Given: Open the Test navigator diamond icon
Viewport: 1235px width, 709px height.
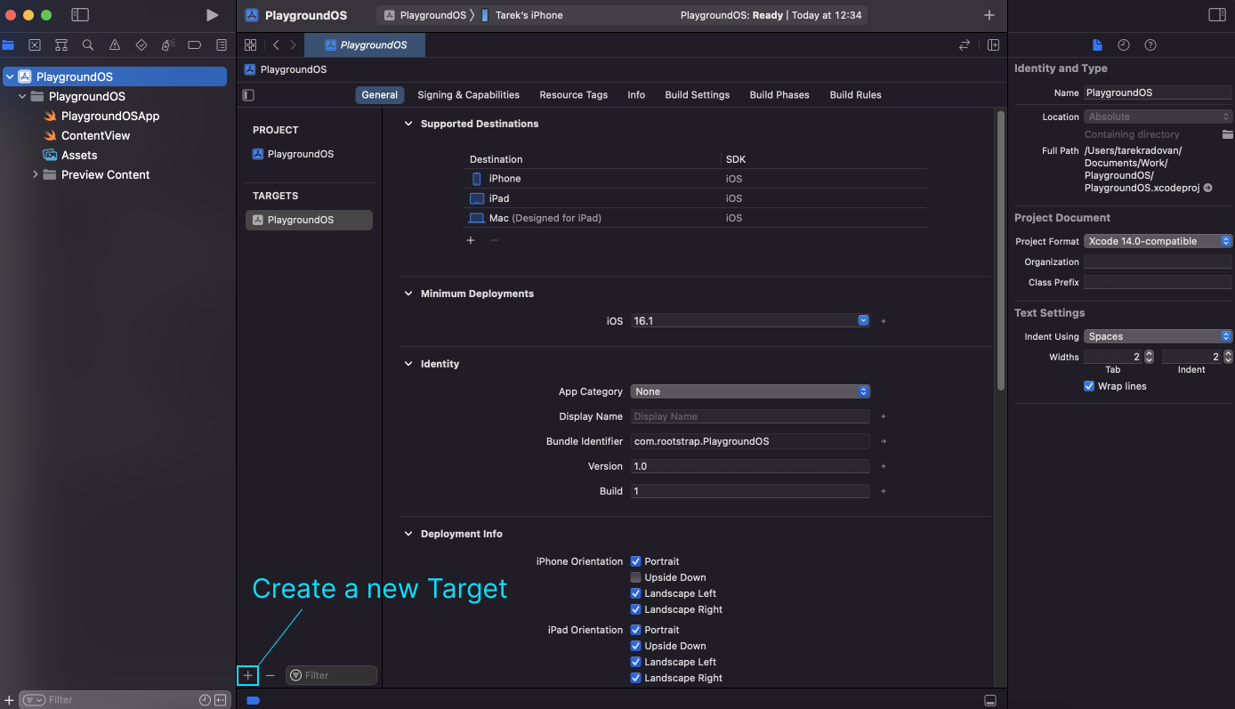Looking at the screenshot, I should pyautogui.click(x=141, y=44).
